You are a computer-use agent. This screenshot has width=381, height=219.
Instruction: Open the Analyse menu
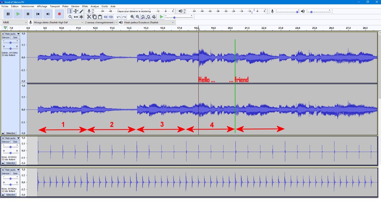(95, 6)
